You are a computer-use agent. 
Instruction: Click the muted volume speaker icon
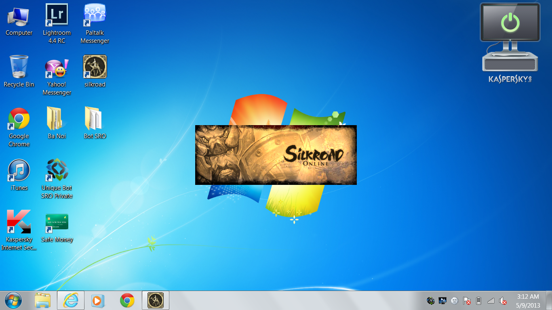pos(503,301)
